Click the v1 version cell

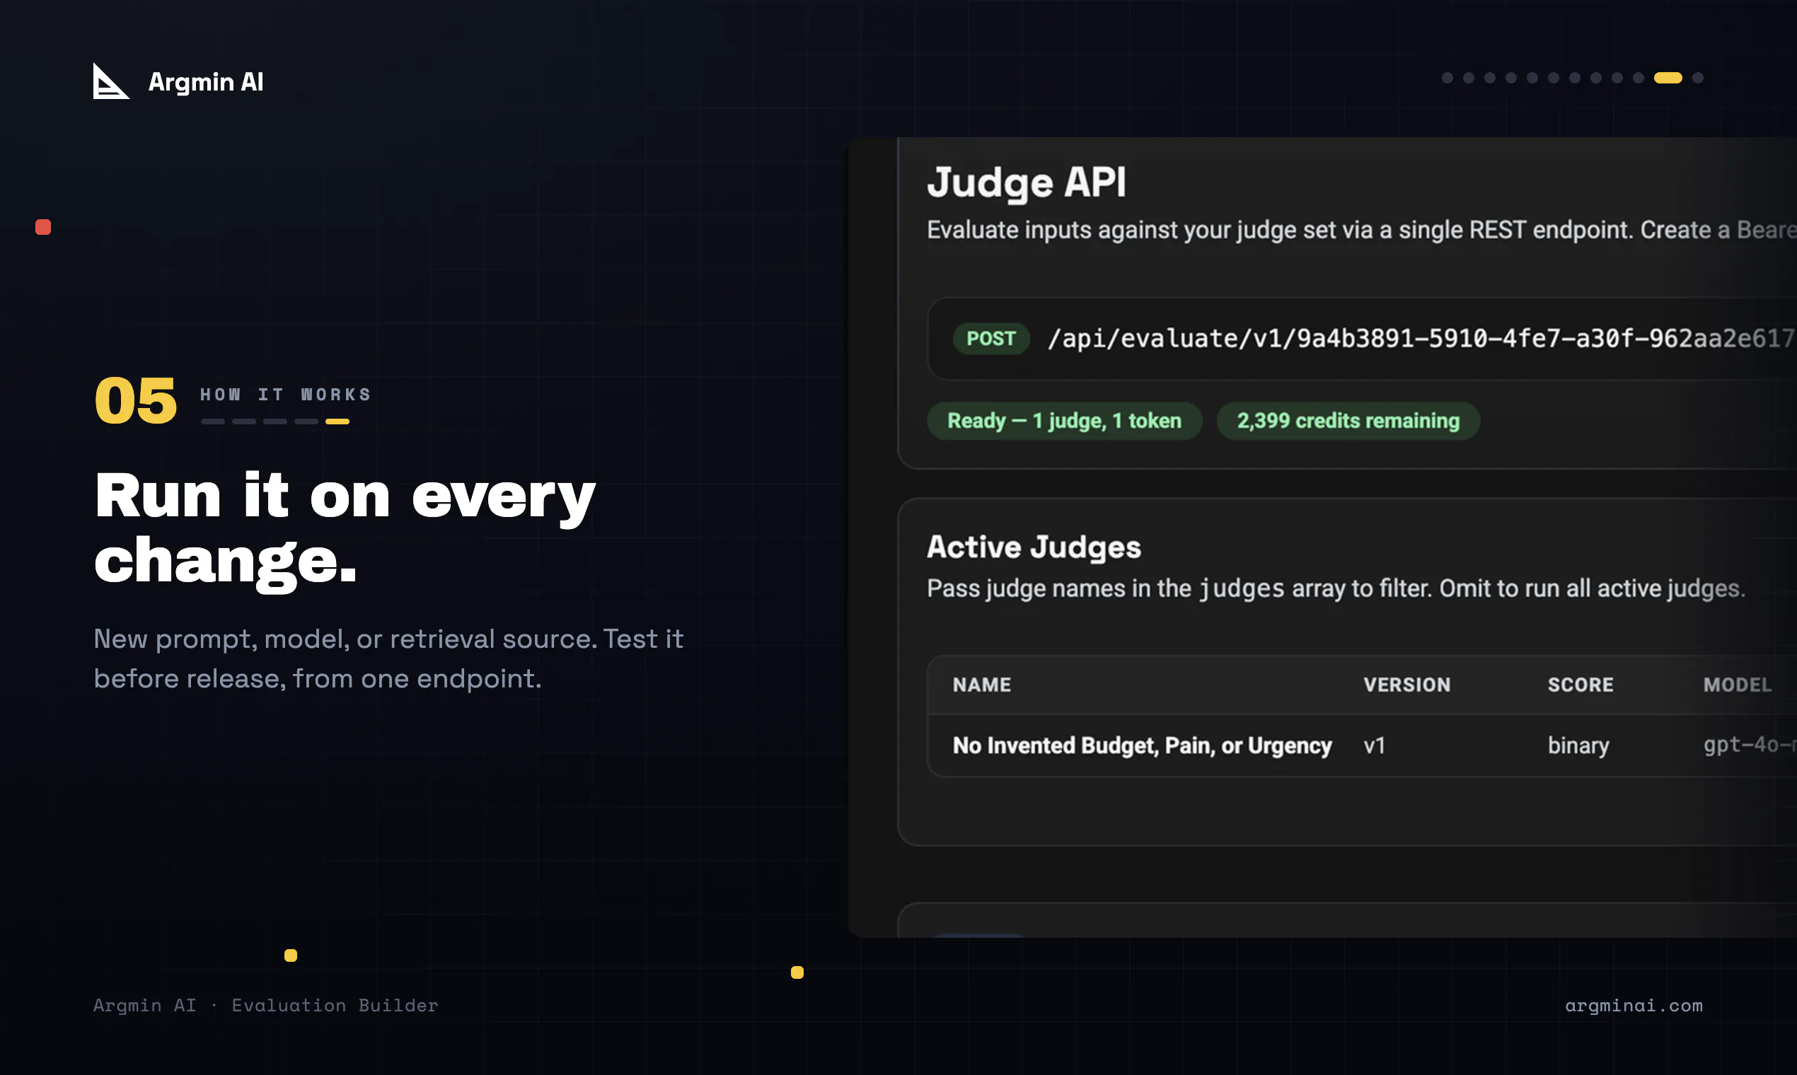[1375, 745]
